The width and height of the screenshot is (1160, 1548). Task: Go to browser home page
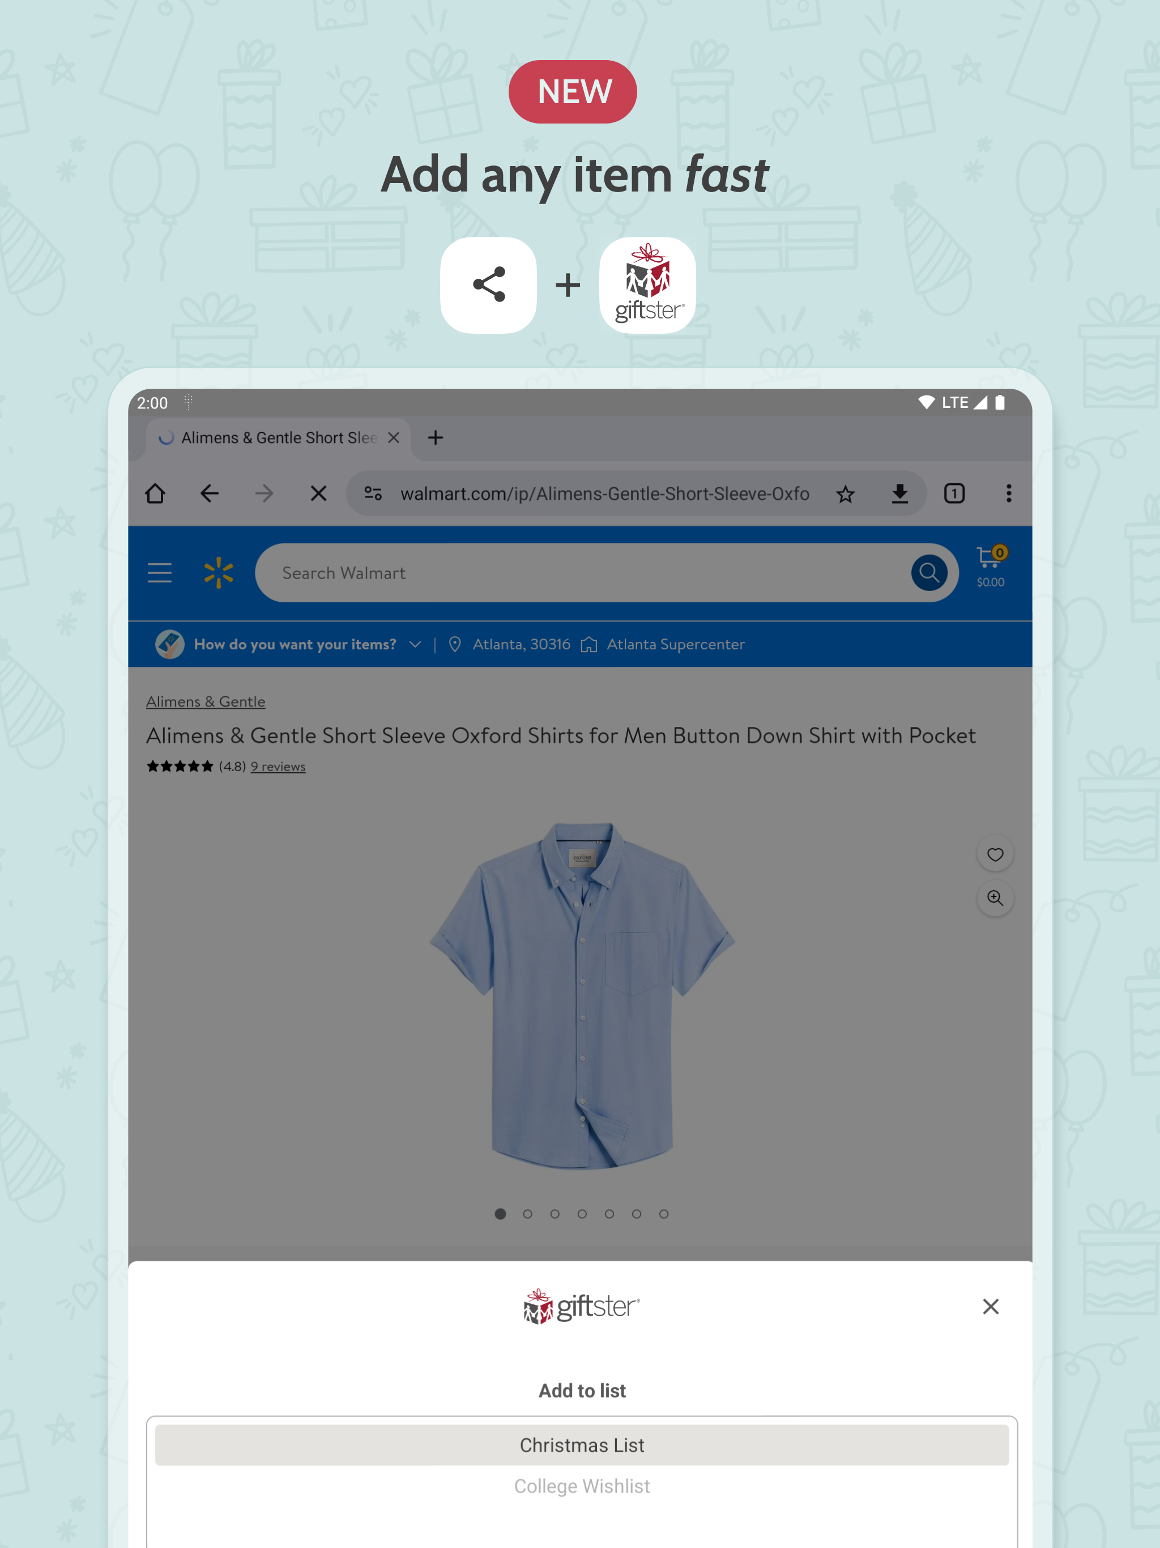(155, 494)
